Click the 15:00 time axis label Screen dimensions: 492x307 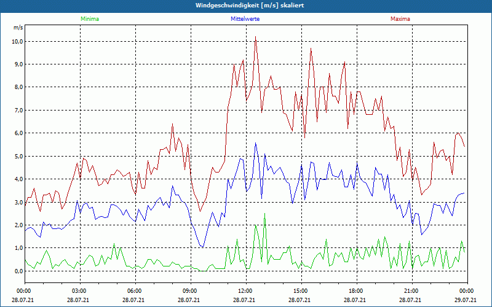[x=300, y=291]
